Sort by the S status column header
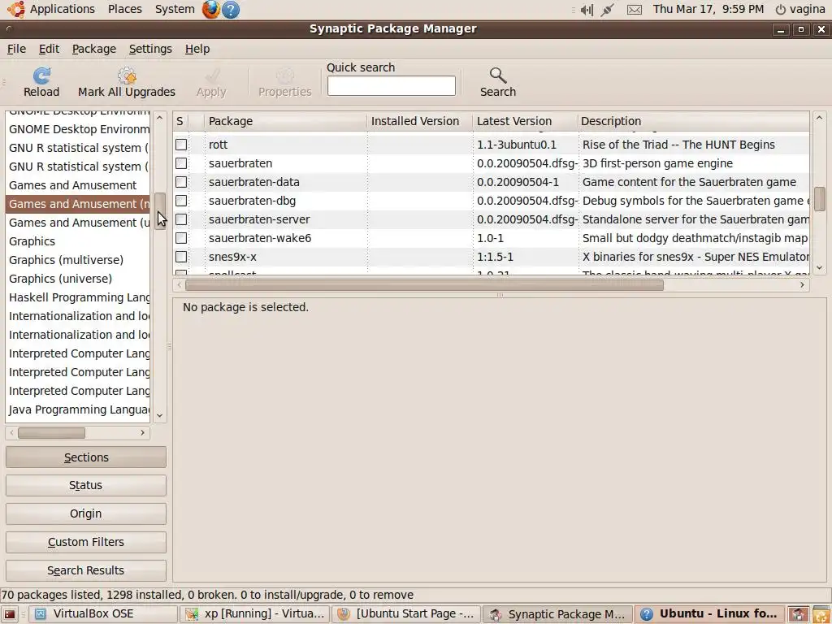832x624 pixels. coord(180,121)
